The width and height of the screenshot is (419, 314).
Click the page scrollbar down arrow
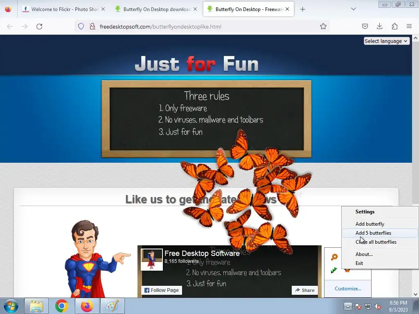(x=416, y=294)
